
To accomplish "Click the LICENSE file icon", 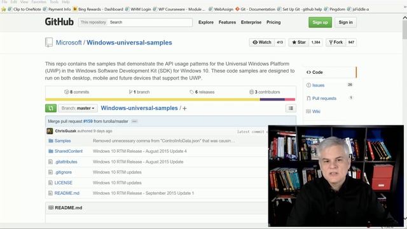I will pos(50,183).
